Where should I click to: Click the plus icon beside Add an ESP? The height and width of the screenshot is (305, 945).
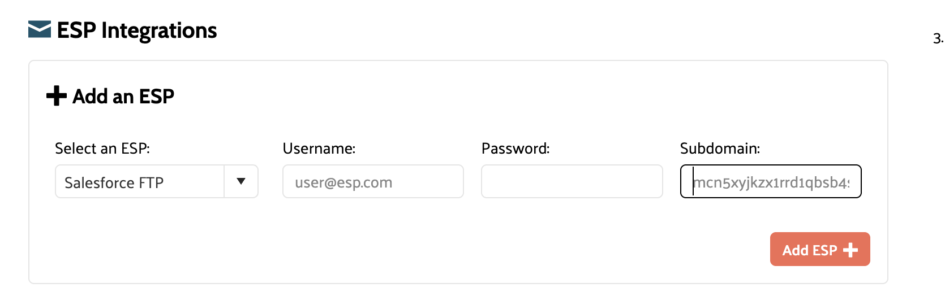(x=57, y=96)
